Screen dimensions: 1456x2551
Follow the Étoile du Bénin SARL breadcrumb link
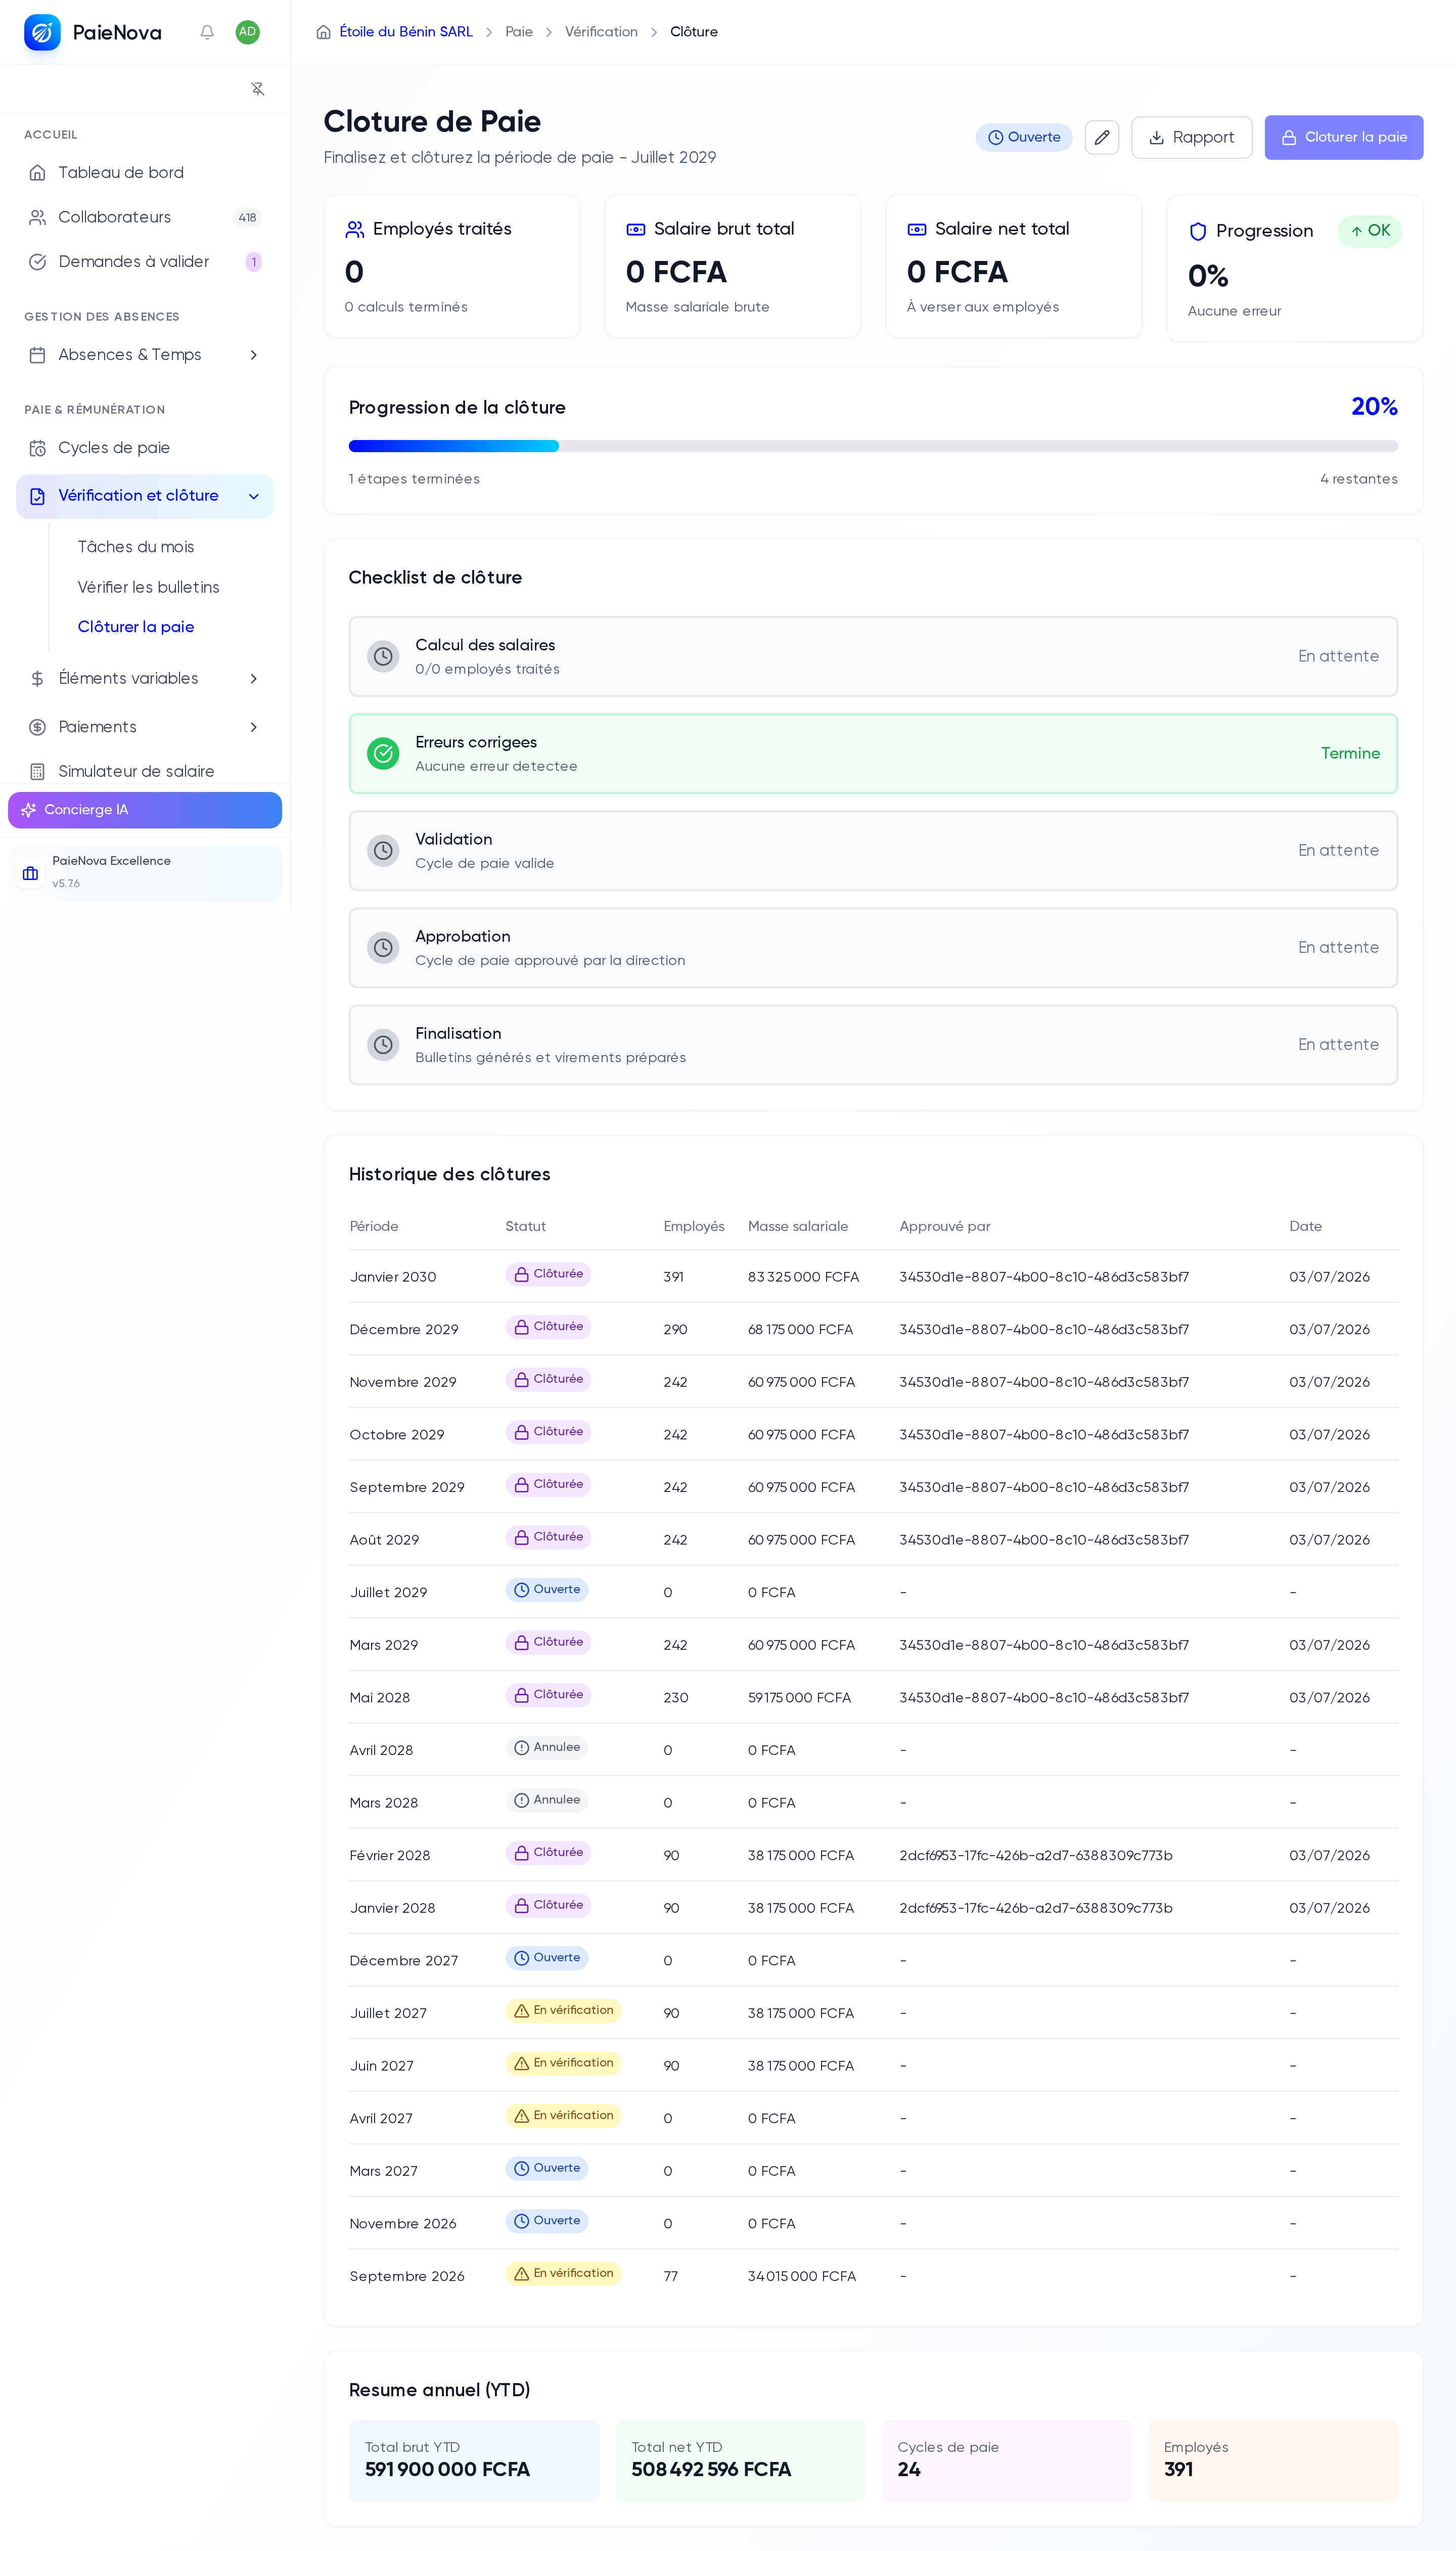406,32
